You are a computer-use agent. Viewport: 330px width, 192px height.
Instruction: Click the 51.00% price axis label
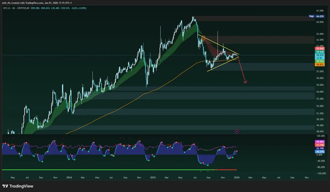320,113
